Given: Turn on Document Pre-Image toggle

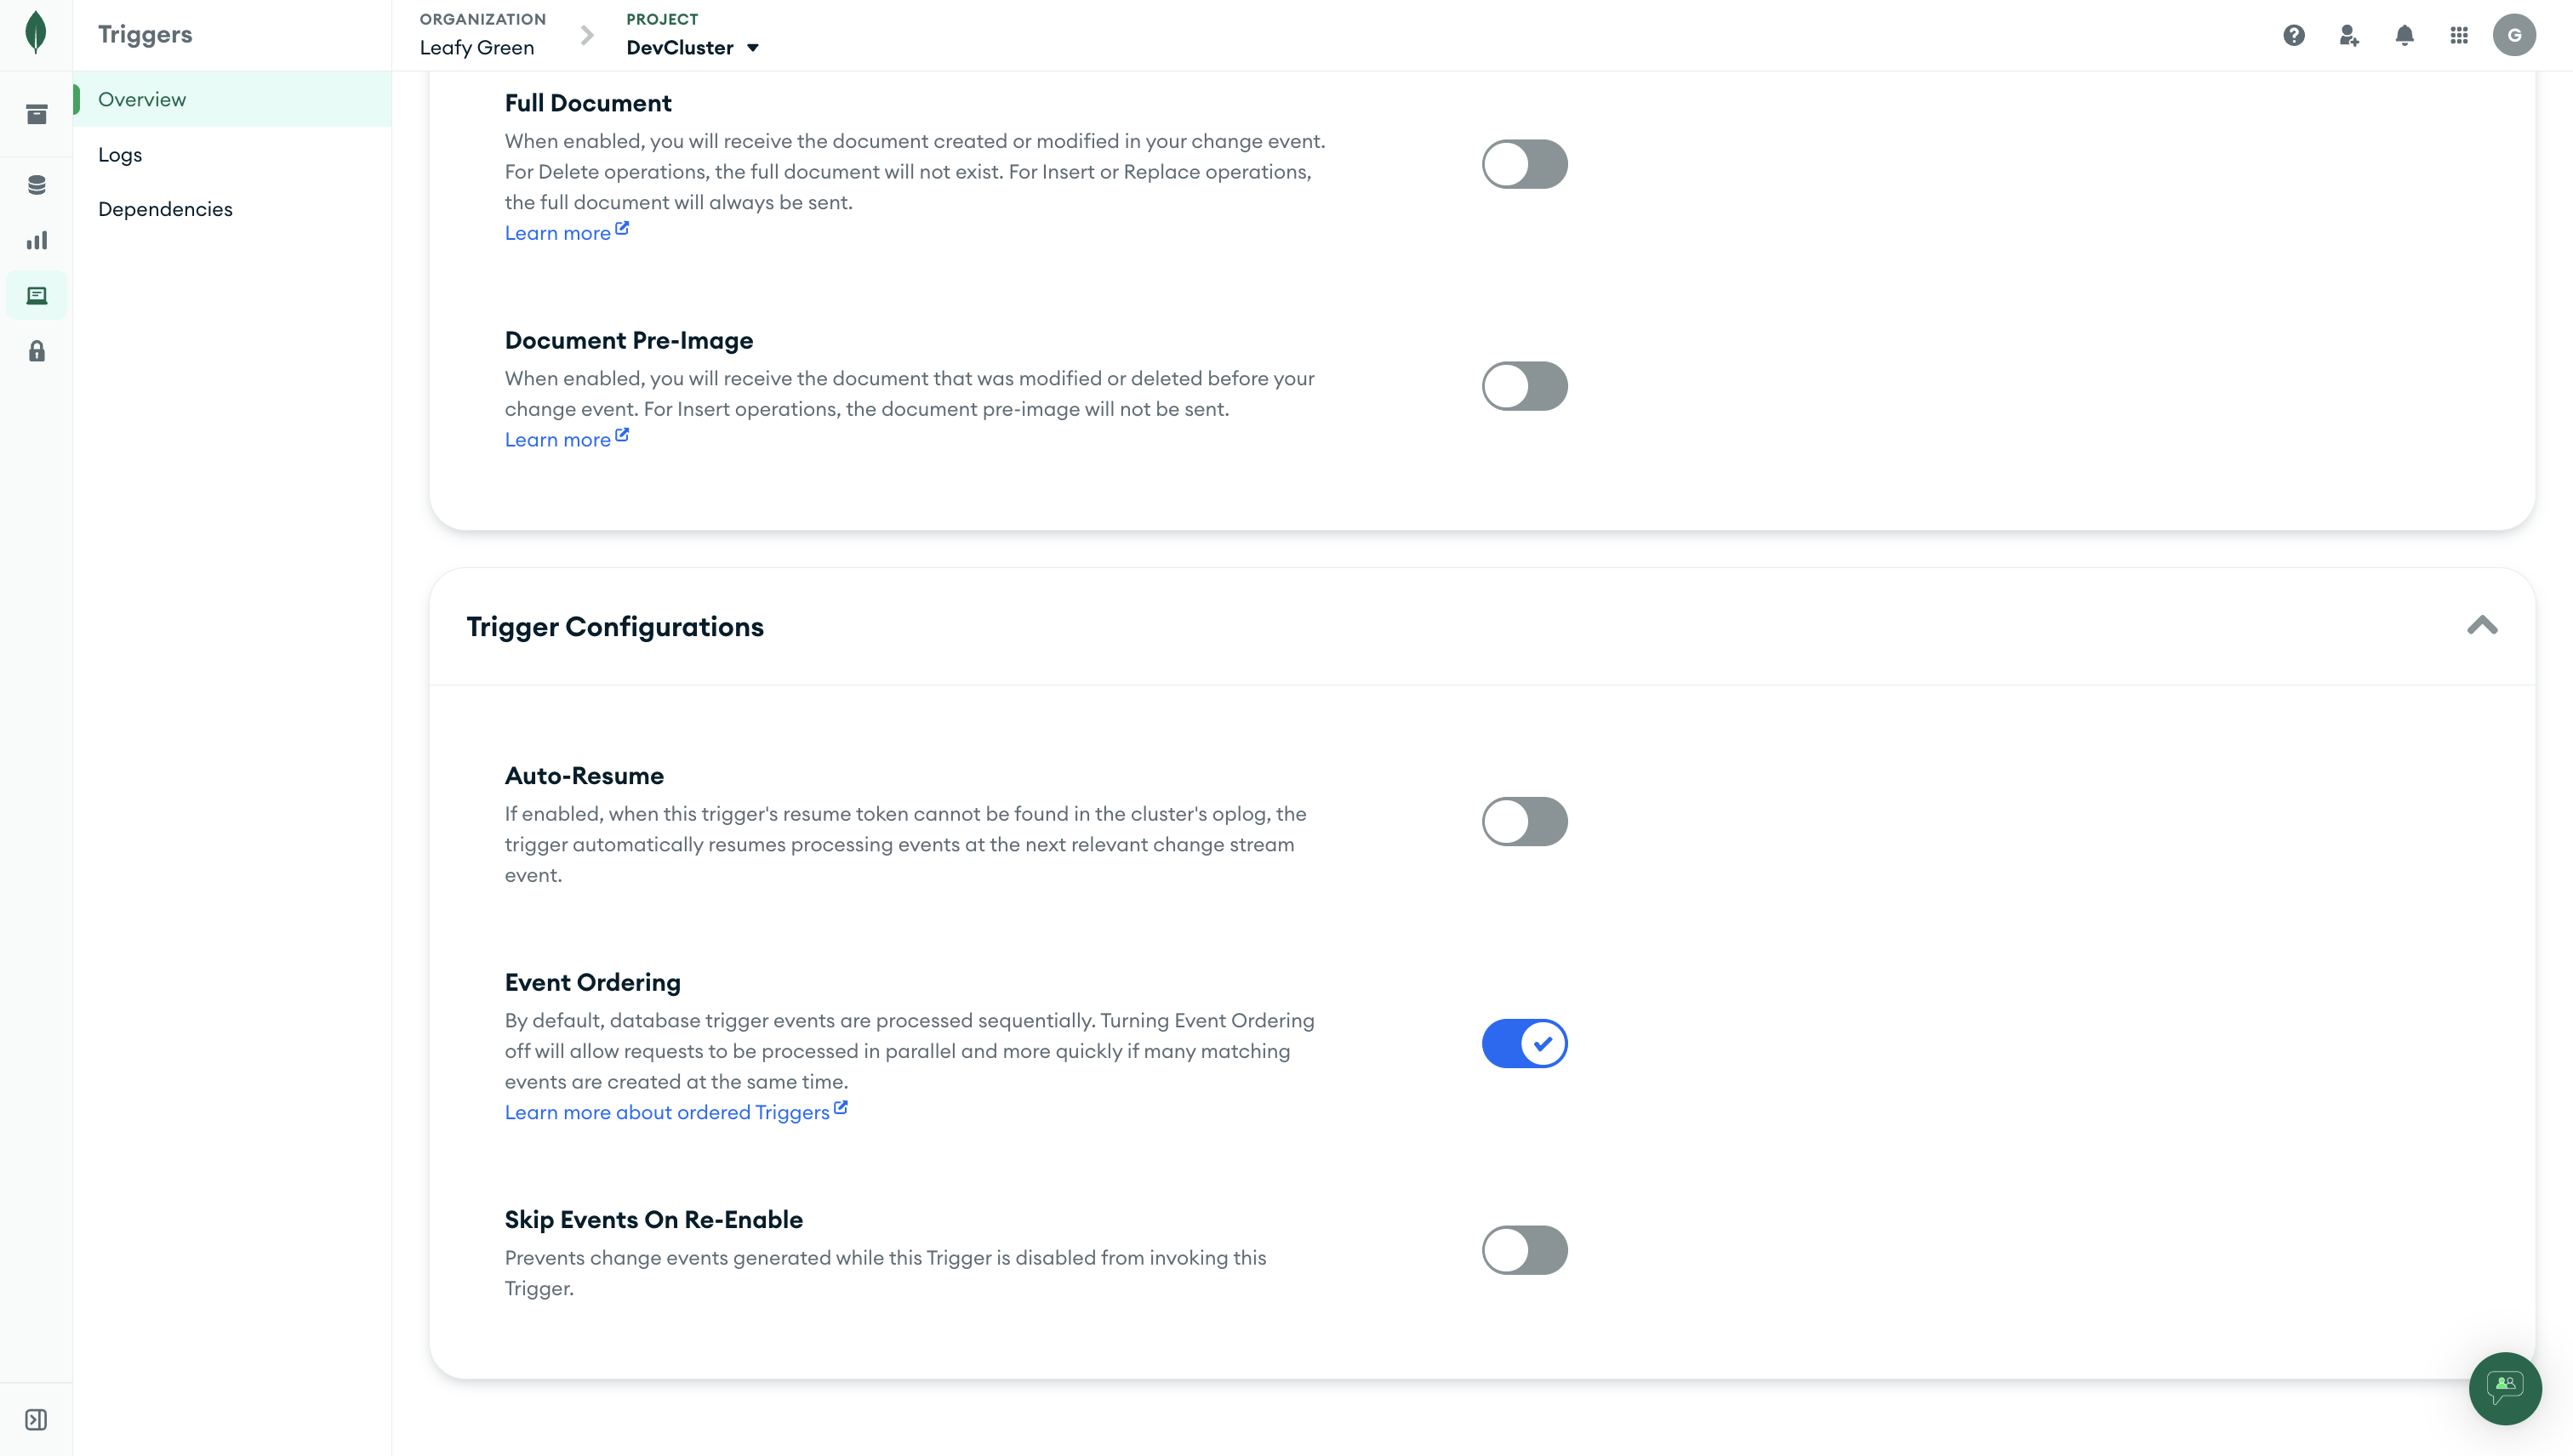Looking at the screenshot, I should [x=1525, y=386].
